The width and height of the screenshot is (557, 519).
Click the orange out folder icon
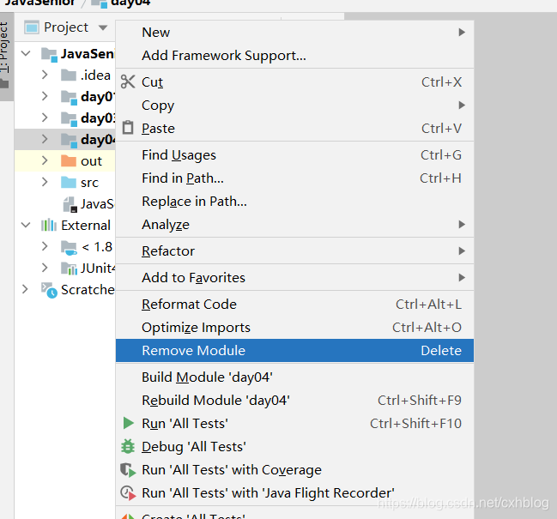coord(68,160)
